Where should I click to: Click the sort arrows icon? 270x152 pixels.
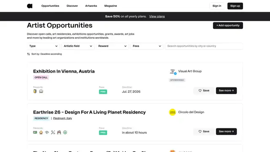(x=28, y=54)
